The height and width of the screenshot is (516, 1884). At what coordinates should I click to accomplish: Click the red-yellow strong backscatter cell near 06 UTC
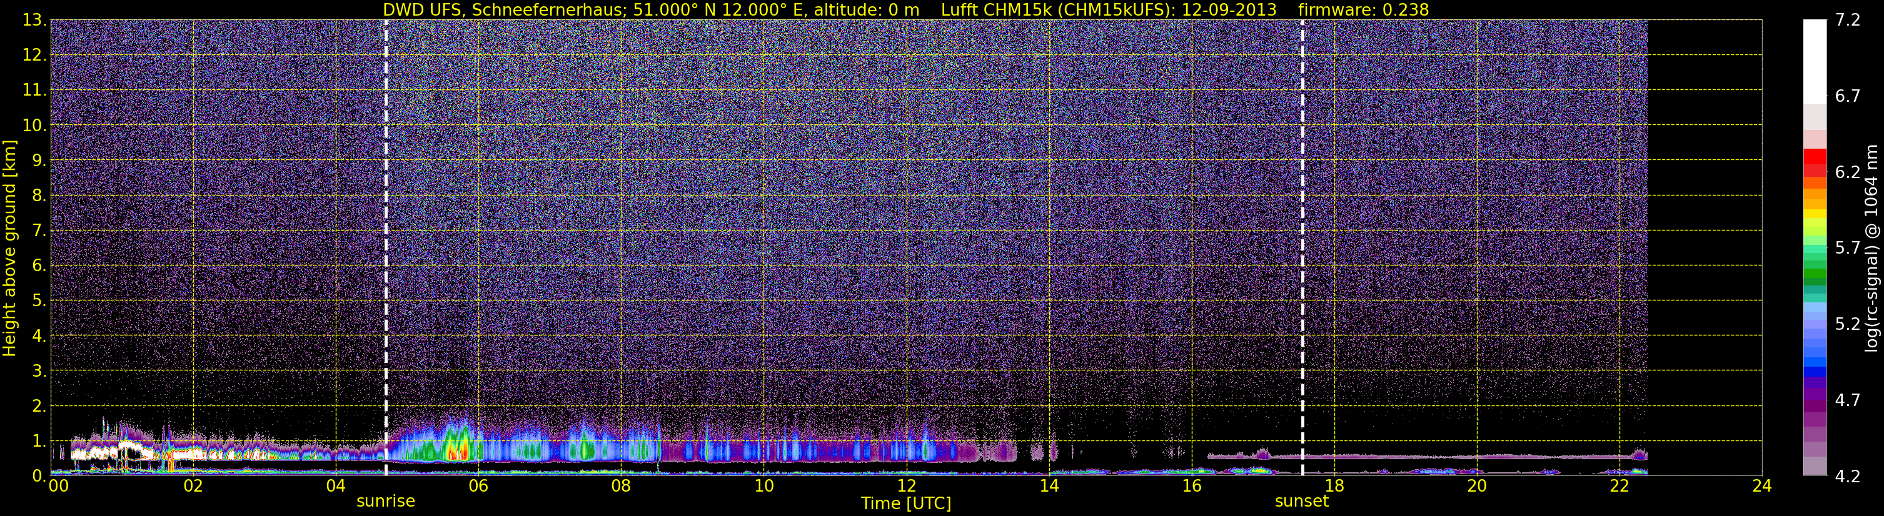point(457,447)
